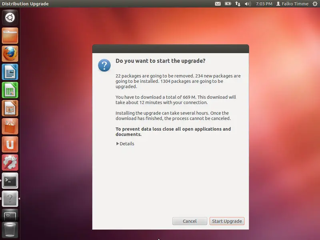Expand the Details section

pyautogui.click(x=125, y=144)
